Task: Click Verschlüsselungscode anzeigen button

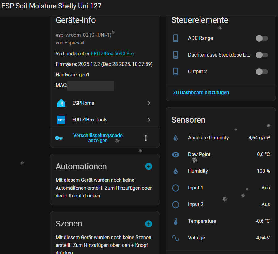Action: tap(98, 138)
